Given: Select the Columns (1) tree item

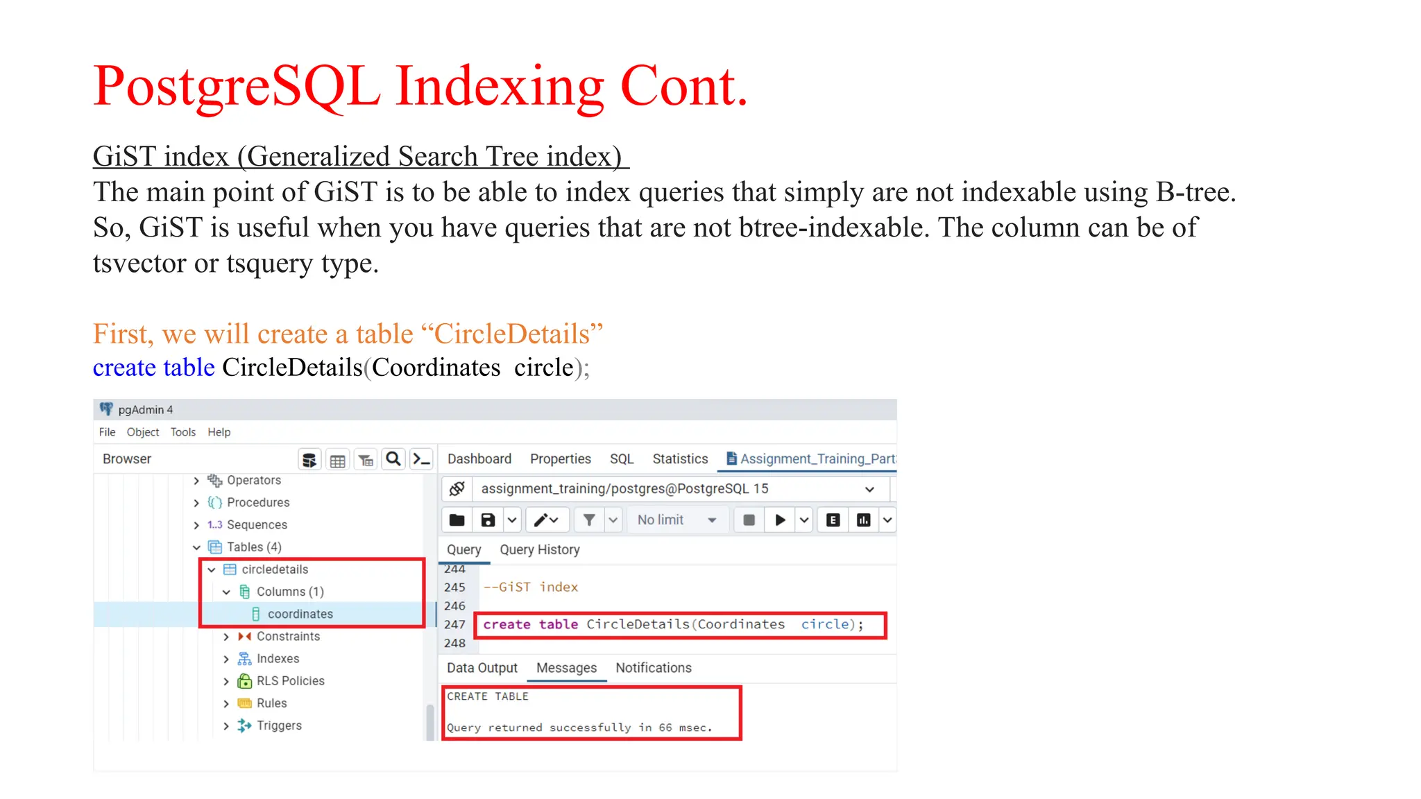Looking at the screenshot, I should point(290,592).
